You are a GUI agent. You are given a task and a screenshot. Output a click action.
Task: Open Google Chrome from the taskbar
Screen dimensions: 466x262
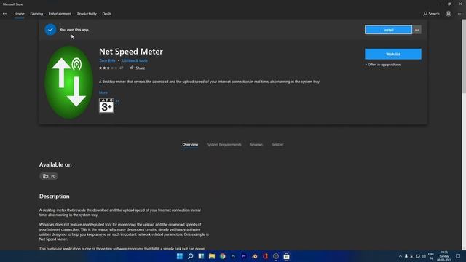click(x=222, y=256)
